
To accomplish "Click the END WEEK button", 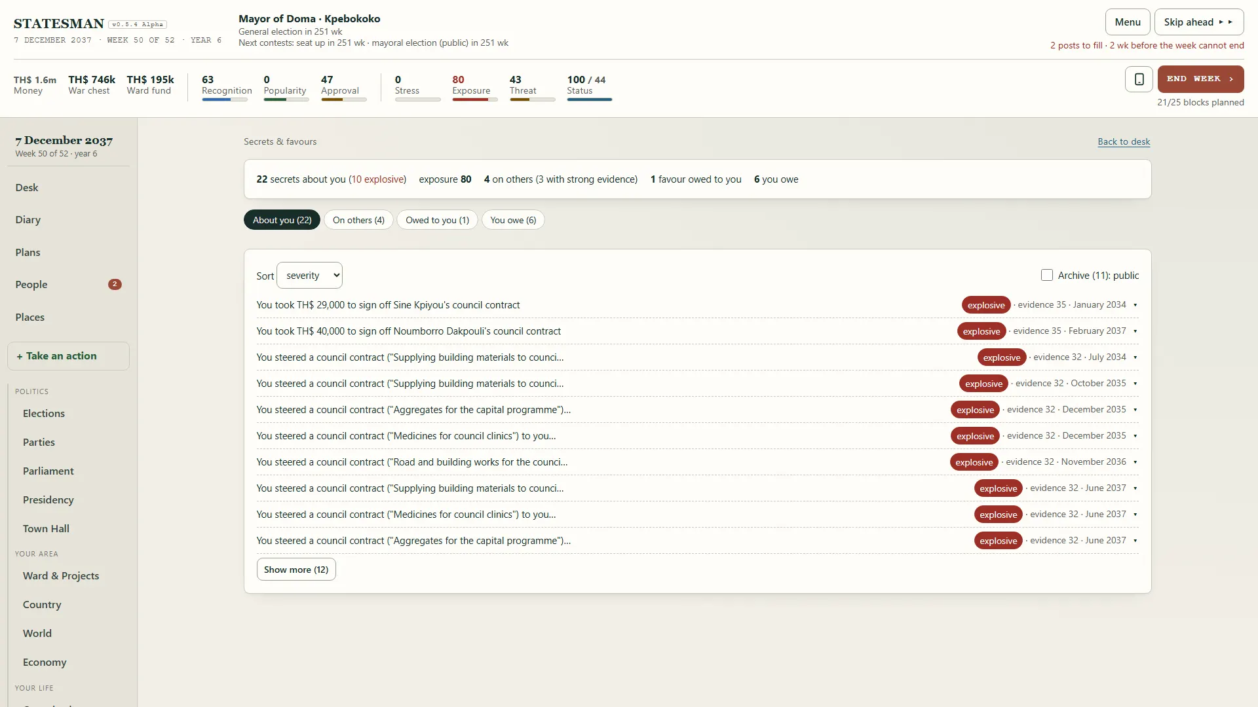I will tap(1200, 79).
